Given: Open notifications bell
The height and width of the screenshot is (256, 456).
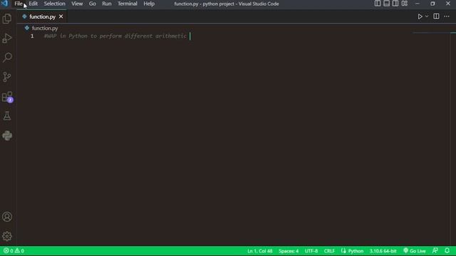Looking at the screenshot, I should coord(447,250).
